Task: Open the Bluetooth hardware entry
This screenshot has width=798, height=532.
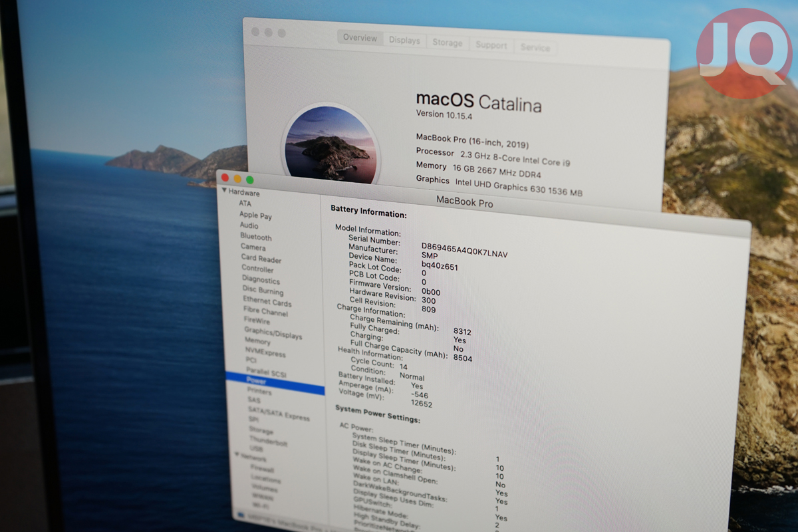Action: click(x=256, y=237)
